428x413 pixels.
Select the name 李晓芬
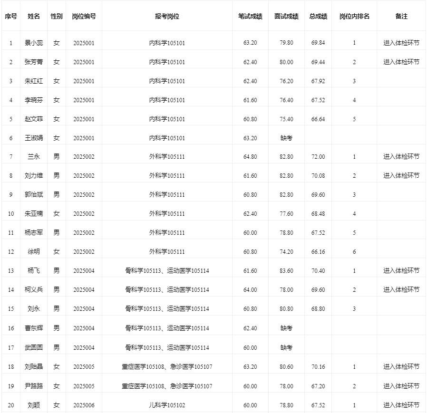[34, 100]
